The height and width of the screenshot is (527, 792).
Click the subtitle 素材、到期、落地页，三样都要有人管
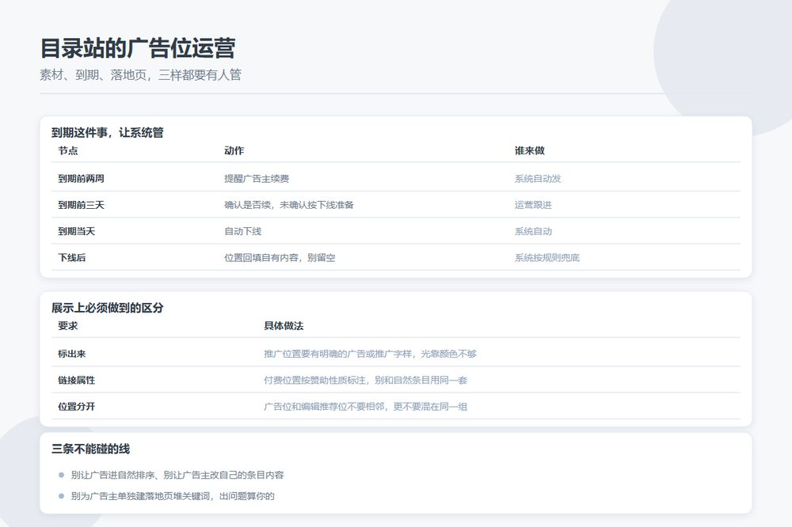click(140, 74)
